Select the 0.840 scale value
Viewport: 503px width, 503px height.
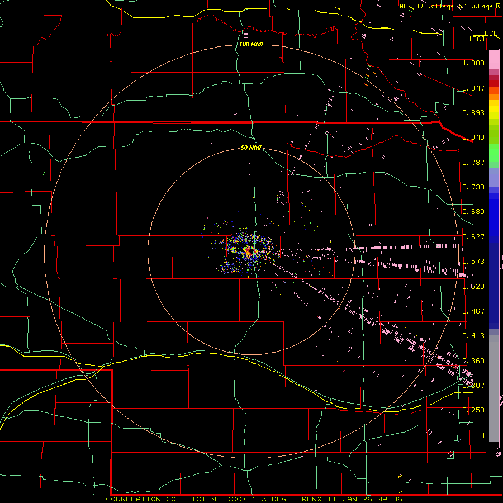(x=473, y=137)
